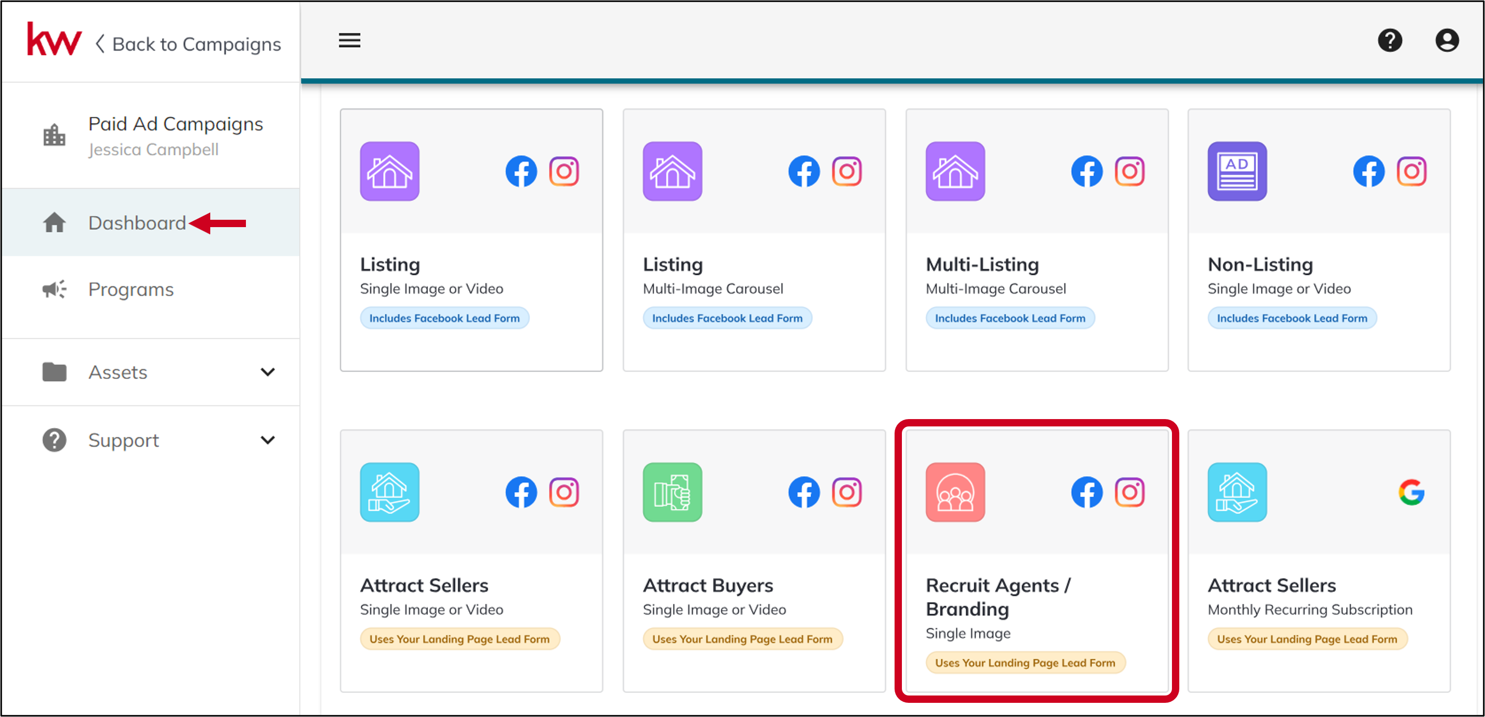The height and width of the screenshot is (717, 1485).
Task: Click "Jessica Campbell" name in sidebar
Action: [153, 149]
